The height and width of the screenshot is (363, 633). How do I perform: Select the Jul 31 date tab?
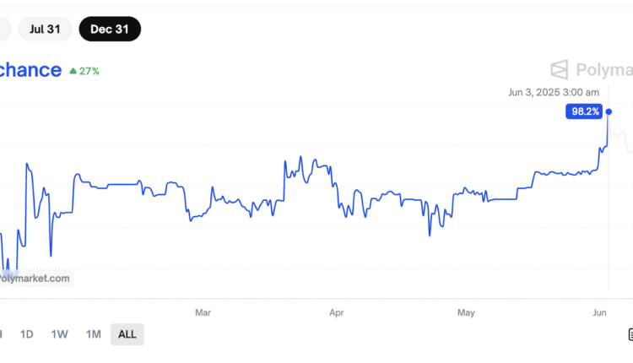tap(45, 29)
